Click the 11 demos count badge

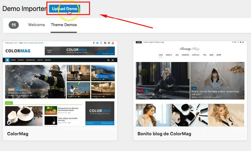pyautogui.click(x=14, y=25)
